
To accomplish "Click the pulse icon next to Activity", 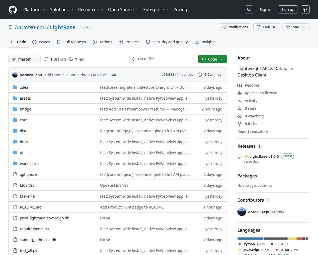I will click(240, 101).
